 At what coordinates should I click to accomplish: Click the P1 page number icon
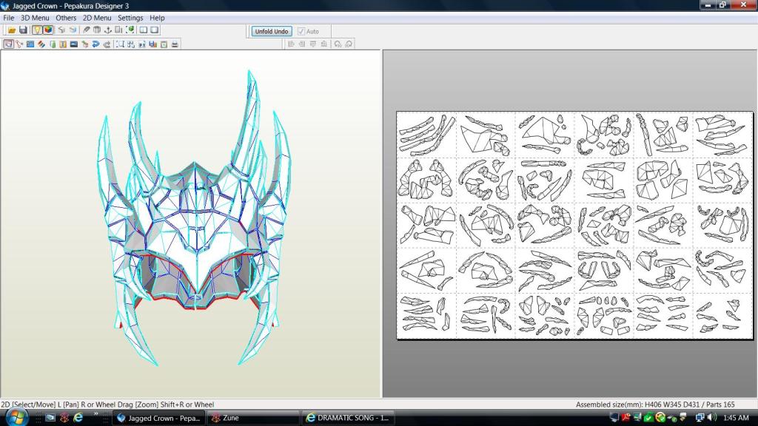point(141,44)
